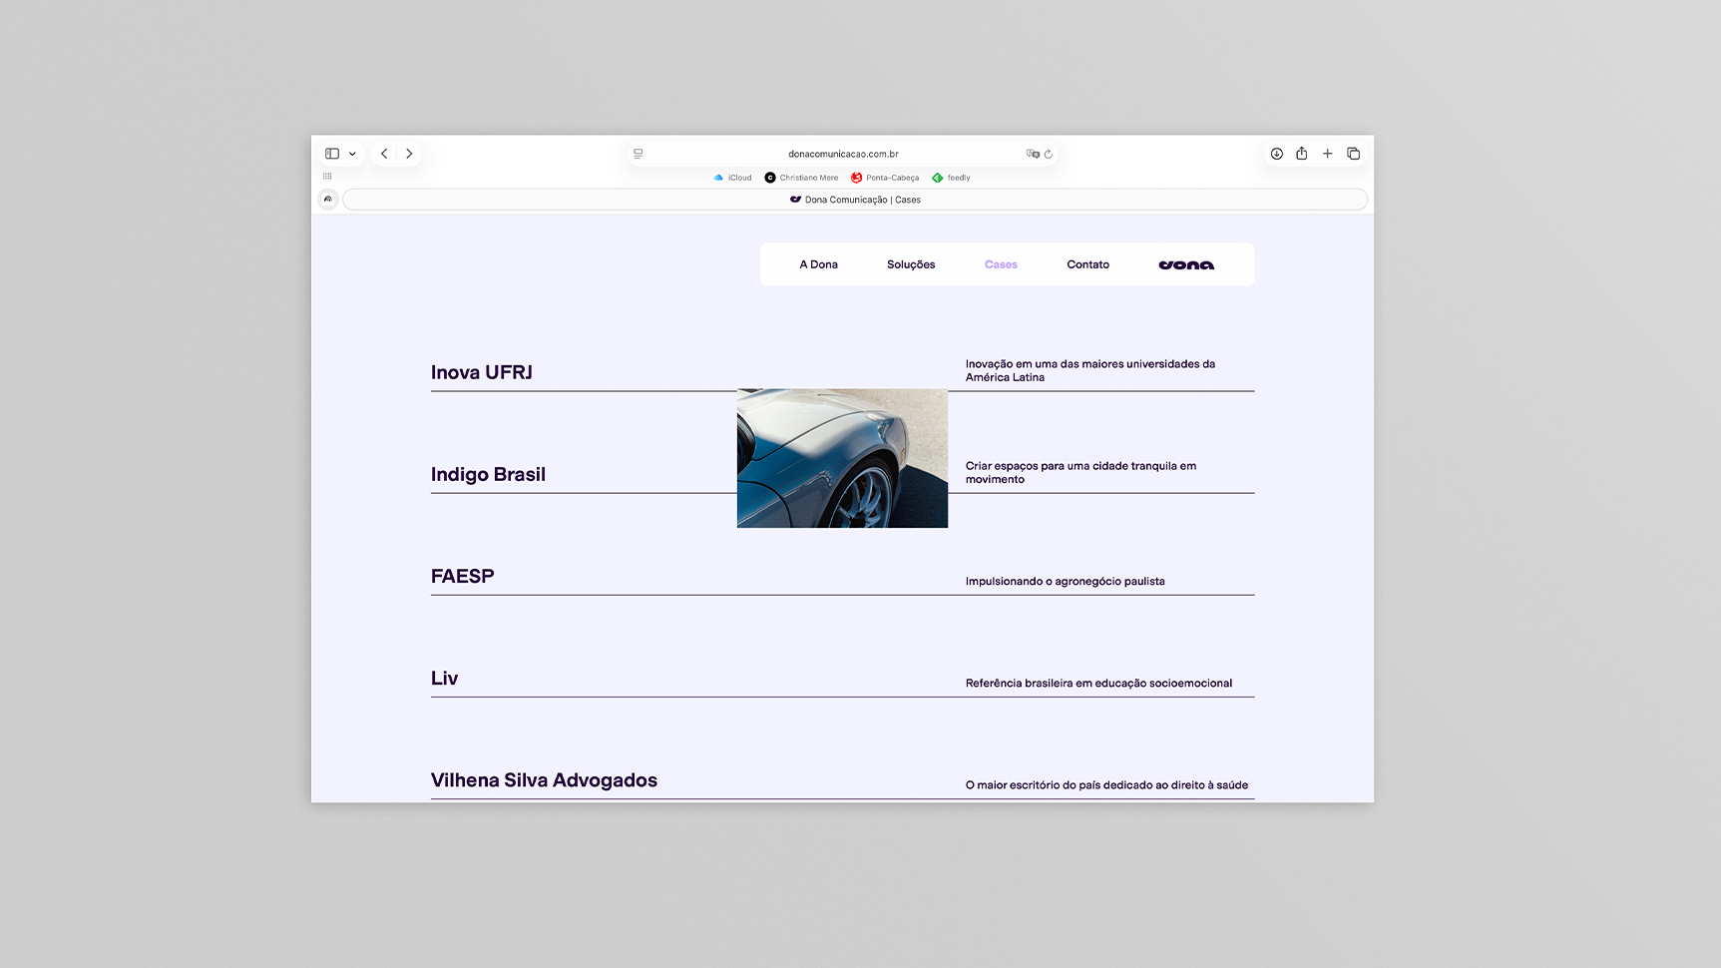
Task: Go back to the previous page
Action: point(384,154)
